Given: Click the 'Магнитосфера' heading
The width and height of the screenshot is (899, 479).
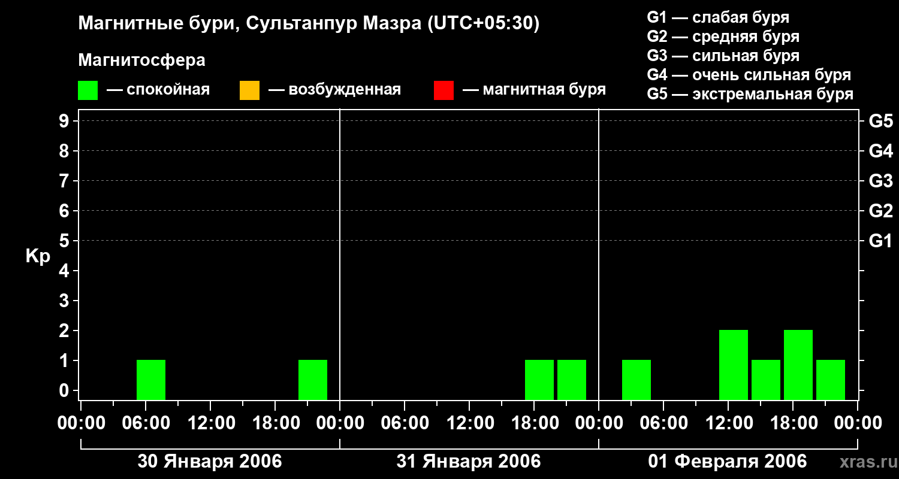Looking at the screenshot, I should pyautogui.click(x=141, y=60).
